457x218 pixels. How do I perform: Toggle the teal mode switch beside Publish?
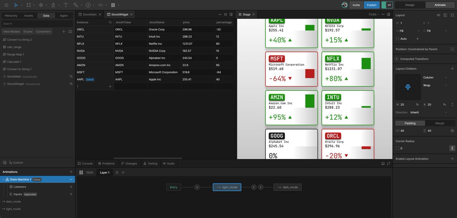pos(387,5)
